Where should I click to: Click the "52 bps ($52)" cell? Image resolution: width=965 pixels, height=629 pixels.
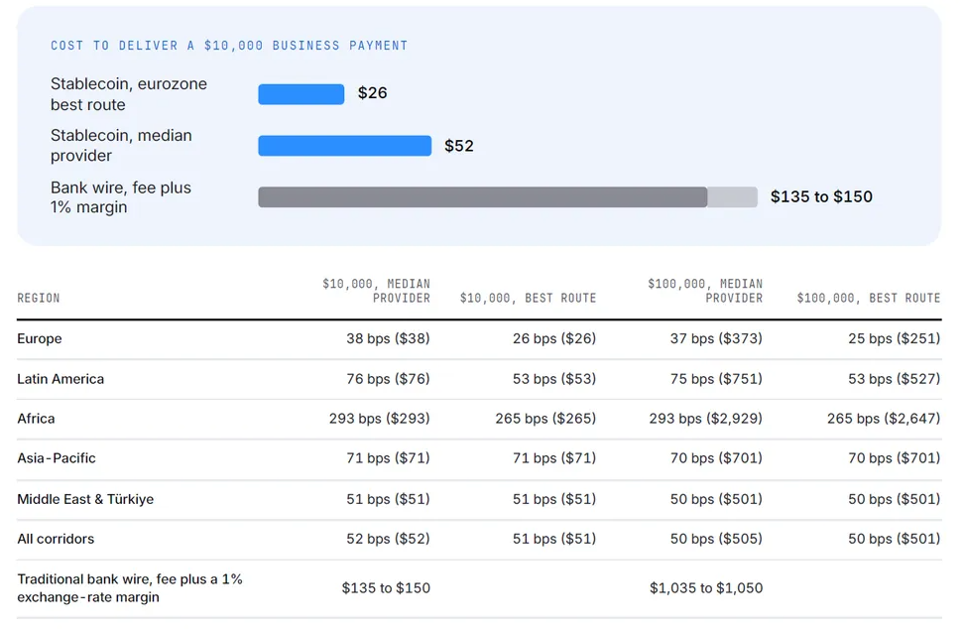tap(388, 539)
